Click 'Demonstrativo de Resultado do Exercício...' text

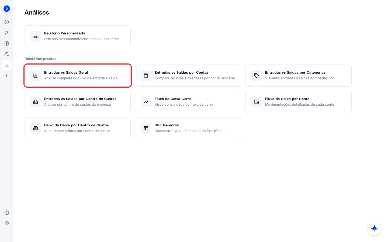pyautogui.click(x=190, y=131)
